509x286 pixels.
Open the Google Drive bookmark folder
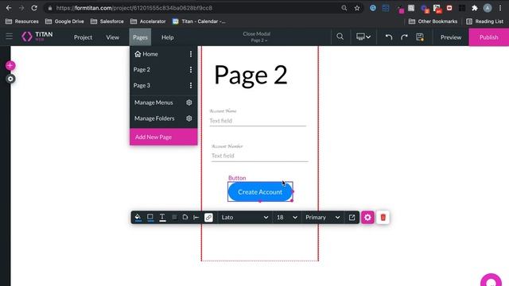(64, 21)
